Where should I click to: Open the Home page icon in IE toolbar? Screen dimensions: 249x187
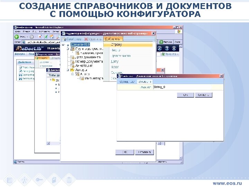coord(52,37)
